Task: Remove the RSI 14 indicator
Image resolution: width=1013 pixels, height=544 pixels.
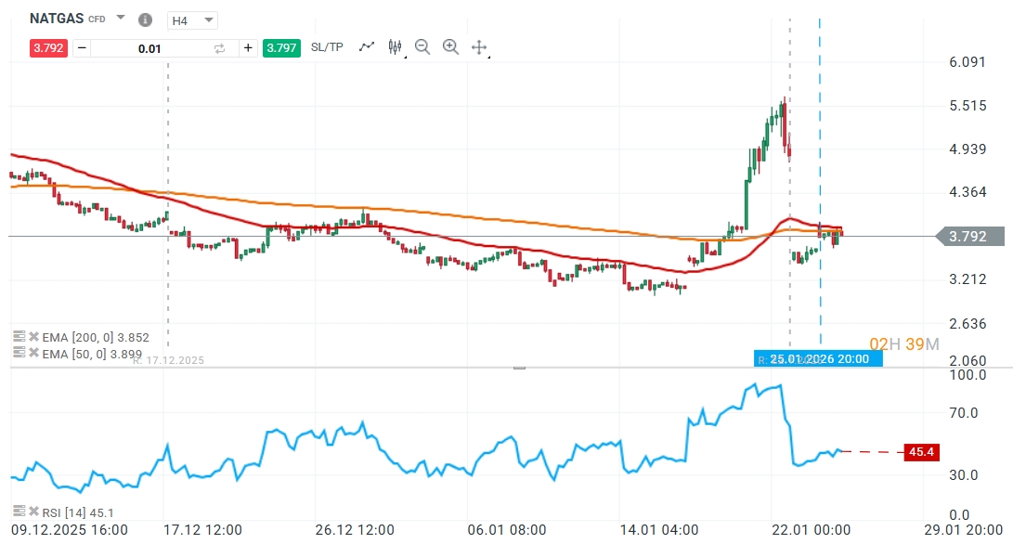Action: 33,512
